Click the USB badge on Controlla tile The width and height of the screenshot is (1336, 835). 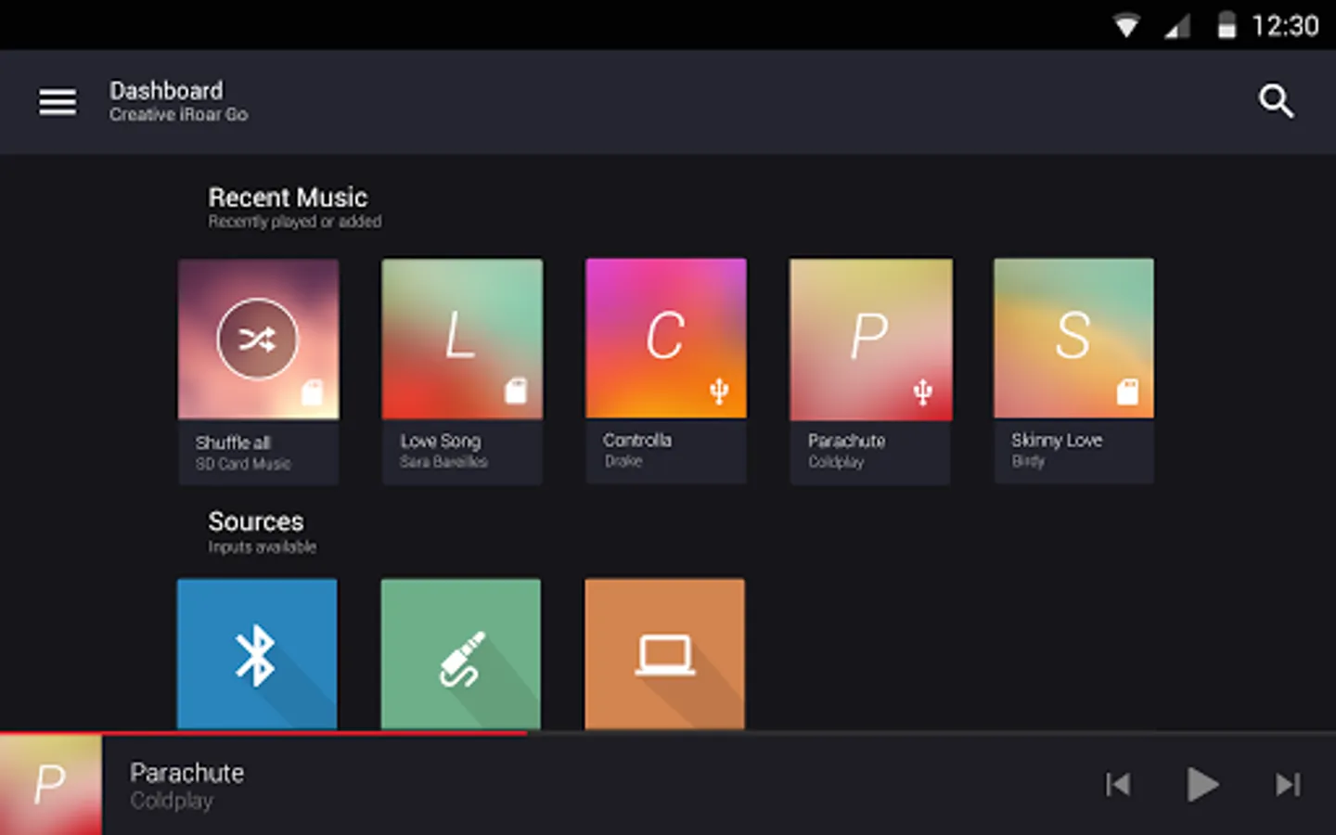(x=719, y=392)
